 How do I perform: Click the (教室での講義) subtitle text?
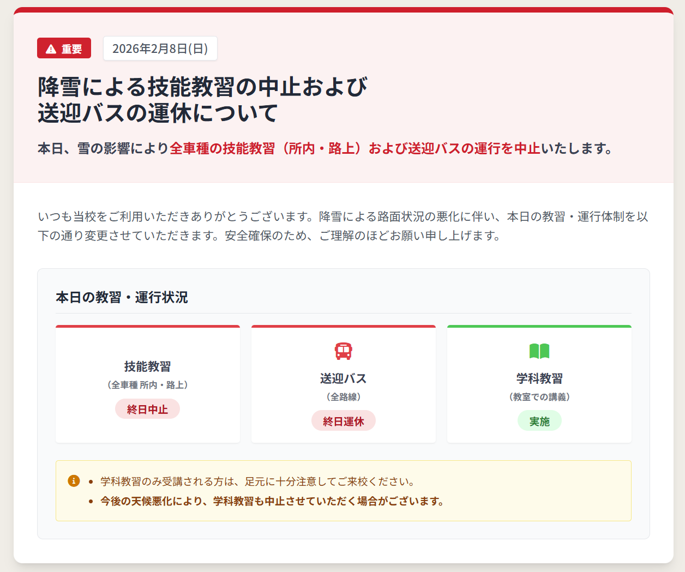[539, 397]
